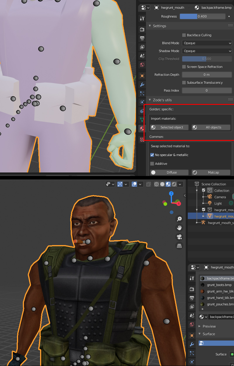Viewport: 234px width, 366px height.
Task: Open Material tab in upper properties editor
Action: point(142,128)
